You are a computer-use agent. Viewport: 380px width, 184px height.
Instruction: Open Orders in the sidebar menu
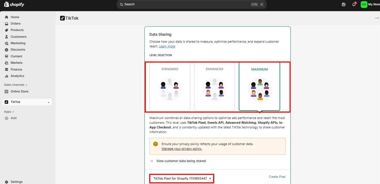[15, 23]
